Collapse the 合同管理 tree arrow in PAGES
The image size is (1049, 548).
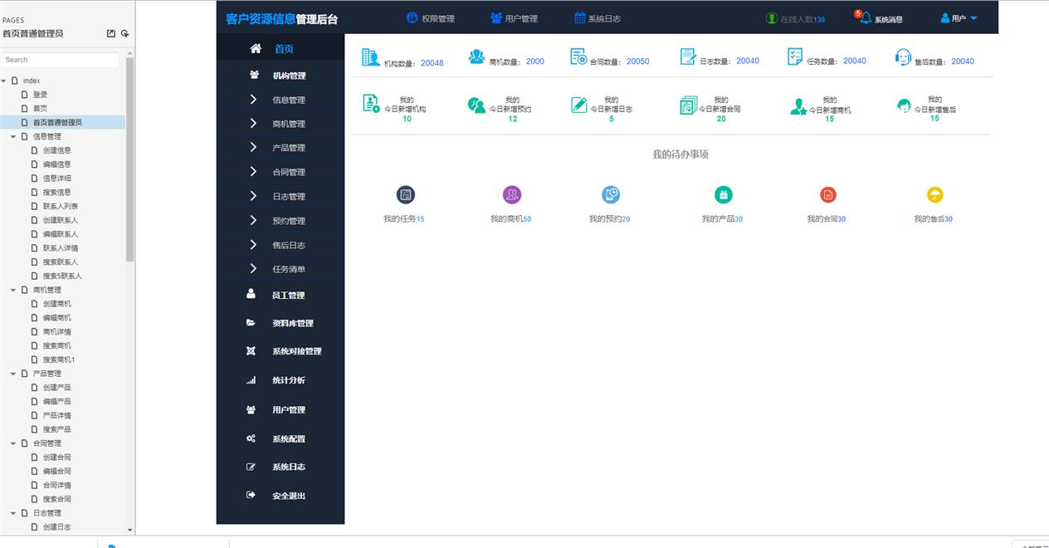(x=13, y=443)
